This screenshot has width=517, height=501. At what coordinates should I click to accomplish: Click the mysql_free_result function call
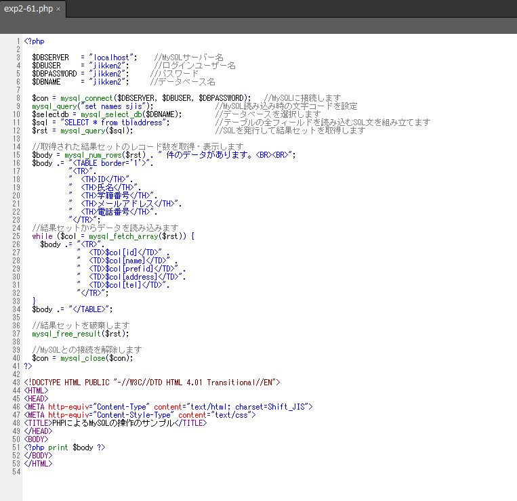coord(66,334)
